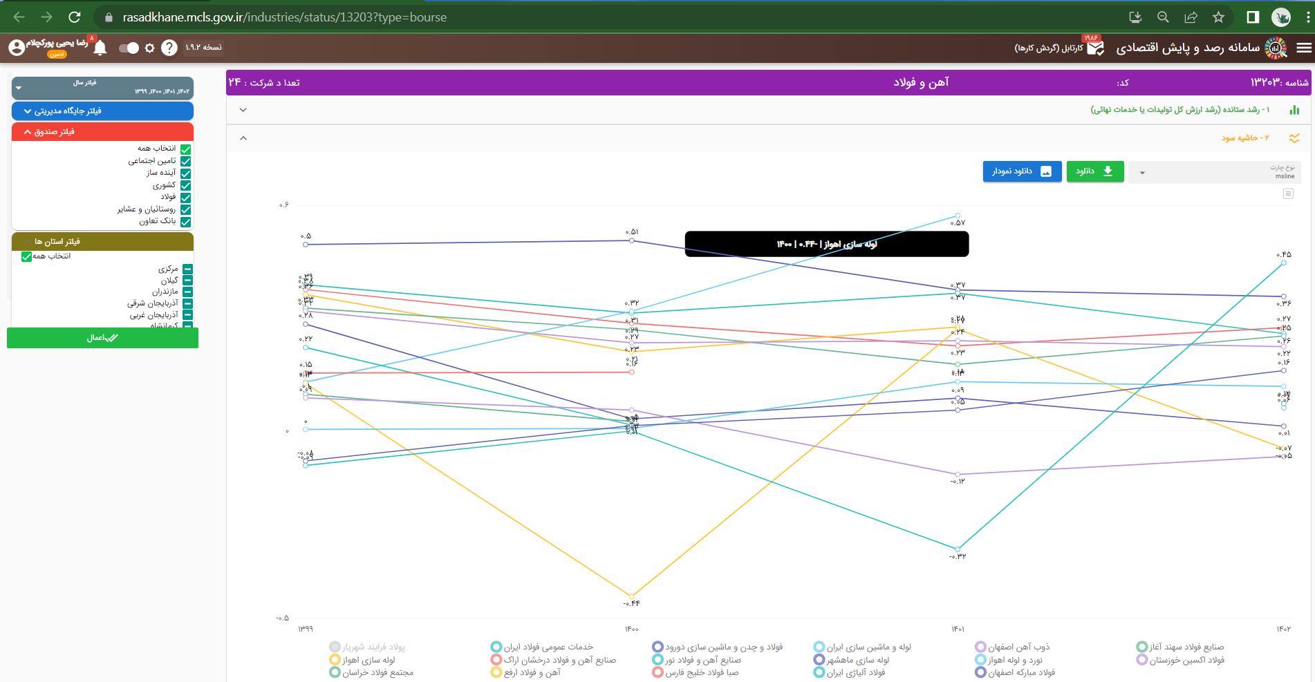
Task: Open the کارتابل mail icon with badge
Action: 1095,48
